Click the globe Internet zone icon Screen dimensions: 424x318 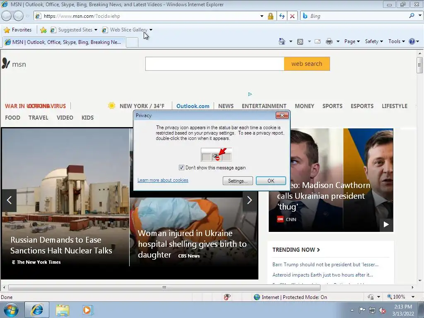tap(257, 297)
